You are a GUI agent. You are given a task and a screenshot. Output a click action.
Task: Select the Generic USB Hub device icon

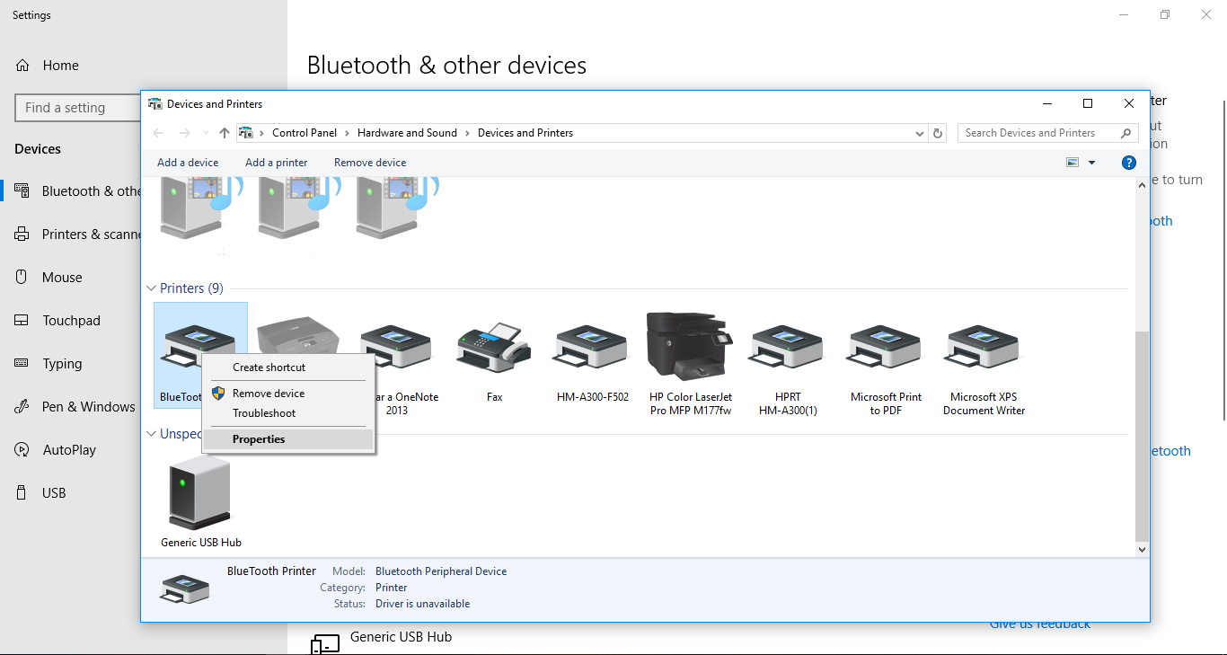200,492
